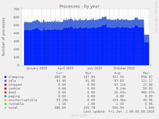Click dead average value 26.43u
The image size is (159, 119).
[120, 92]
